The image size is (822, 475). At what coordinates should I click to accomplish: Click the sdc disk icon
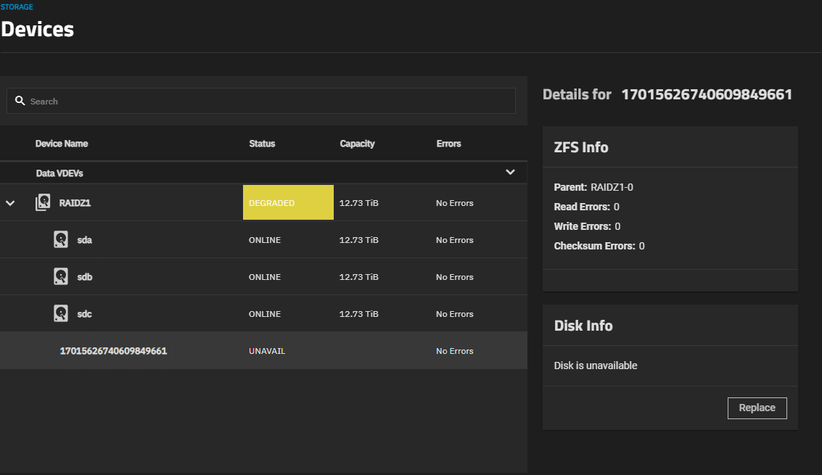61,313
